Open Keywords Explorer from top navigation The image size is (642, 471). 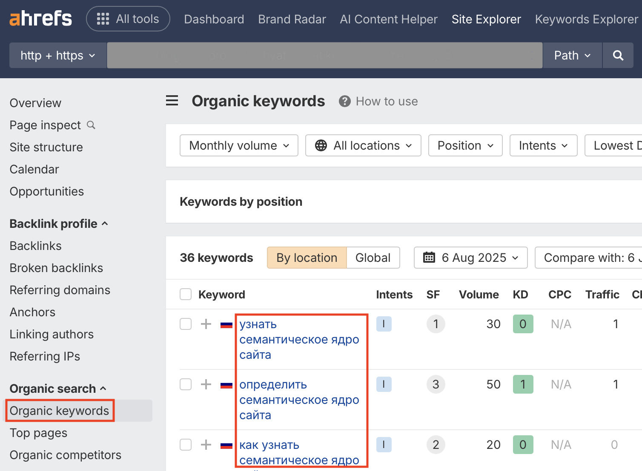pyautogui.click(x=586, y=19)
